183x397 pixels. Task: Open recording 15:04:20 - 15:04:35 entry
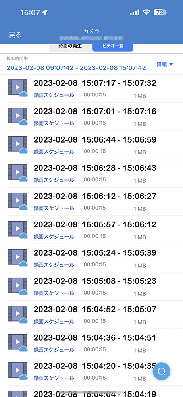click(x=91, y=372)
